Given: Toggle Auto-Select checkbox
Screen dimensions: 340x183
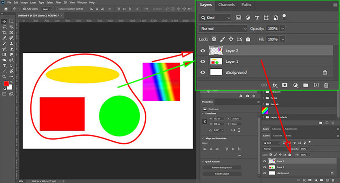Looking at the screenshot, I should tap(24, 9).
